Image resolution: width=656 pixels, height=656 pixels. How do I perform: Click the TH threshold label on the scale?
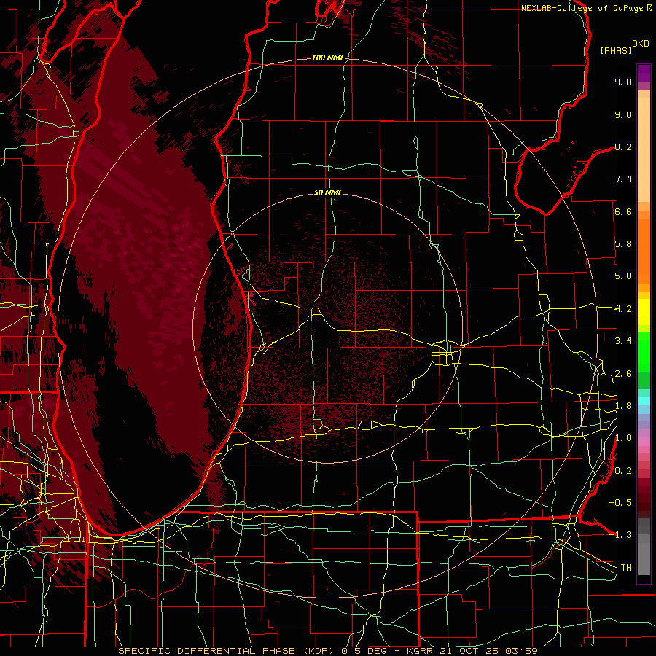click(x=626, y=568)
